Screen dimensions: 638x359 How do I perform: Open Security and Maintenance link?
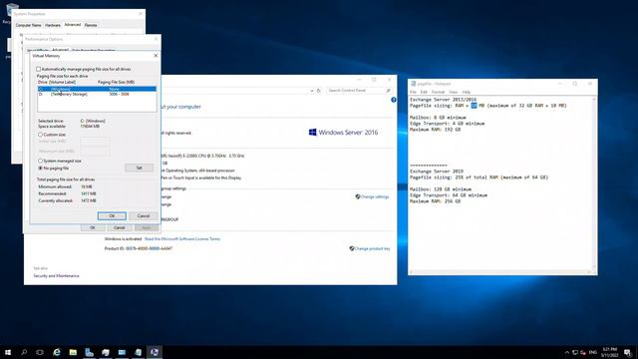coord(56,275)
